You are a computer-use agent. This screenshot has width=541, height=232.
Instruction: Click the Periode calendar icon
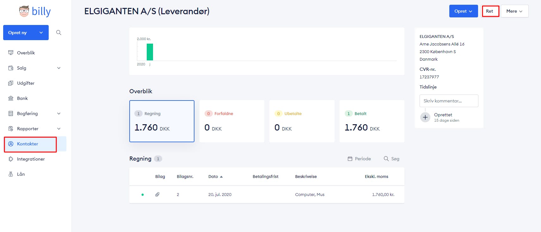(350, 159)
